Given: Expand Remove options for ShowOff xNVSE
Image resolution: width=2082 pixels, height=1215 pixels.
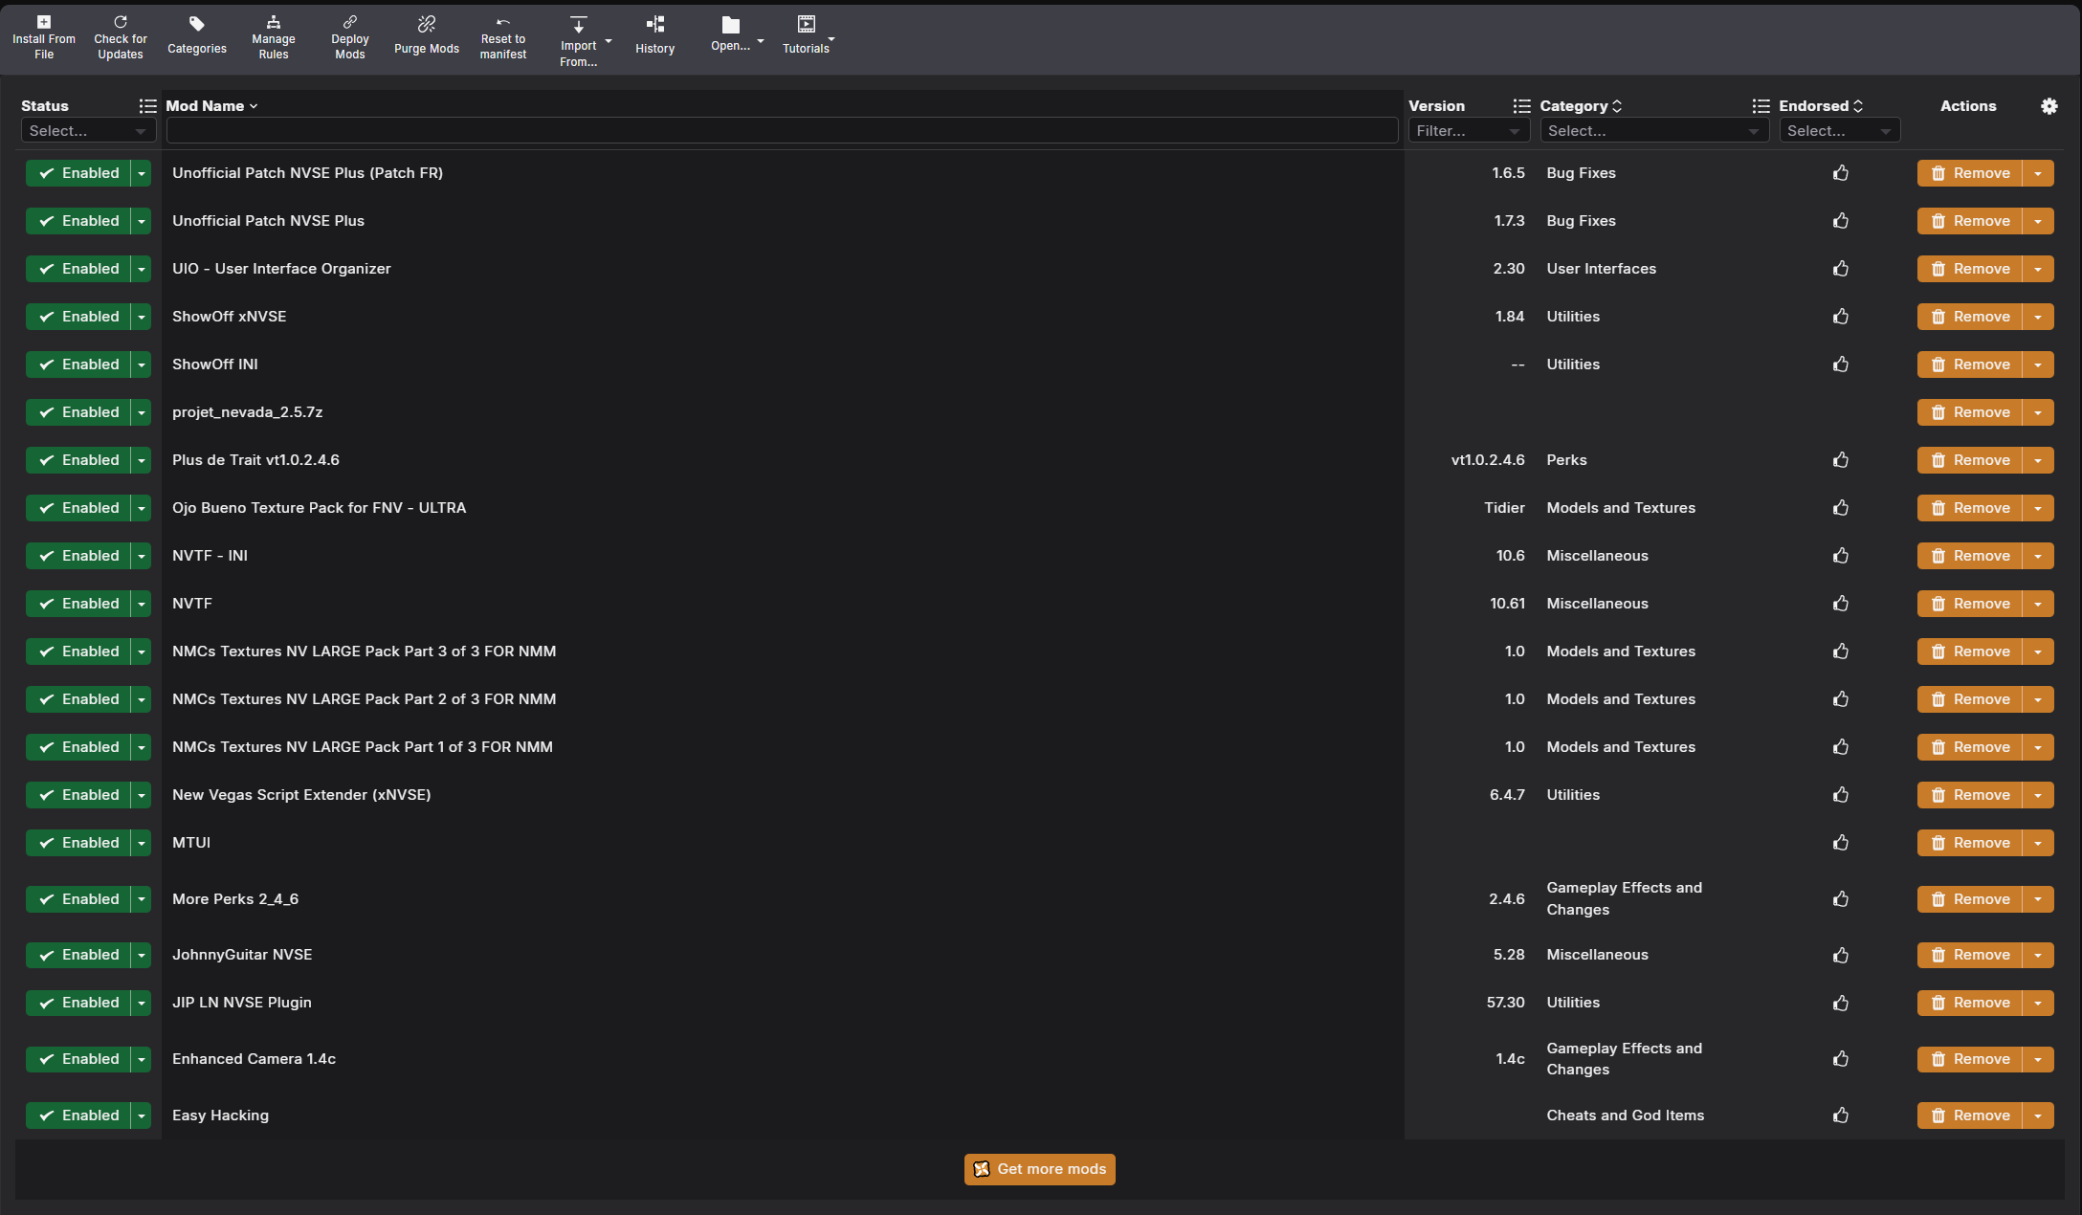Looking at the screenshot, I should (x=2038, y=317).
